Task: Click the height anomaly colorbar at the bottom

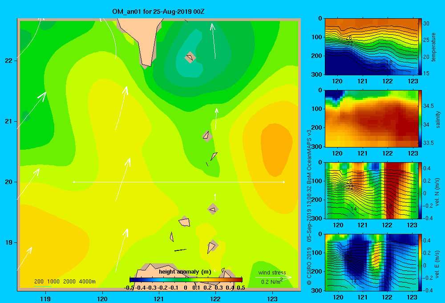Action: tap(186, 280)
